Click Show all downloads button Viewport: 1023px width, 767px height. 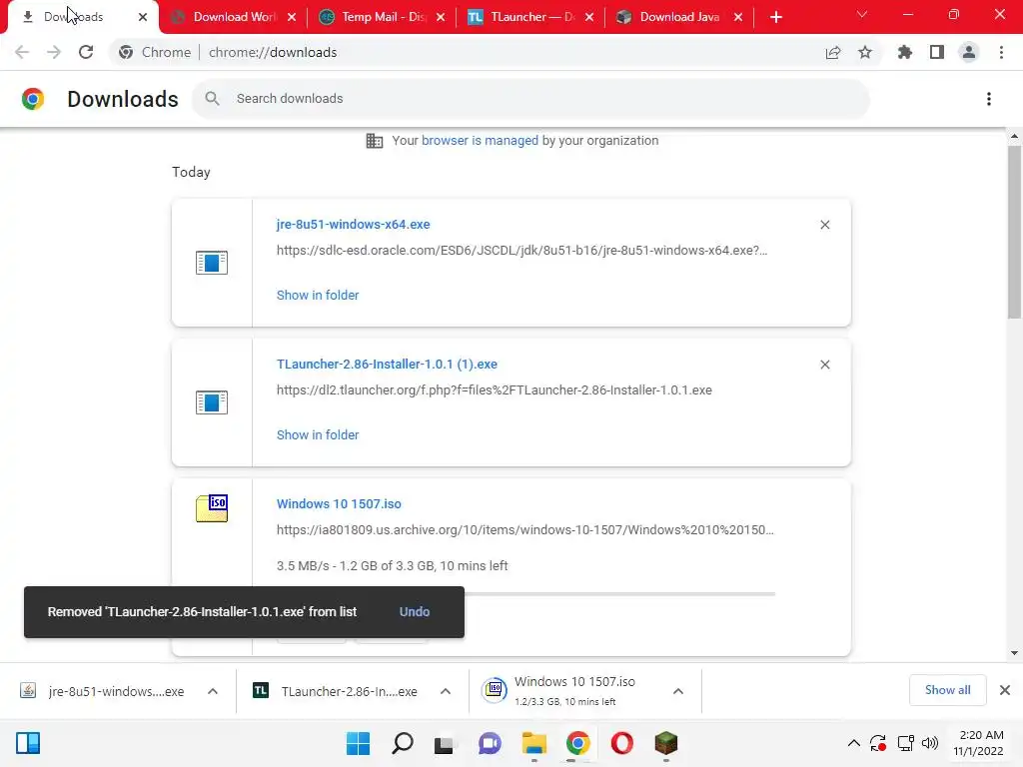click(947, 690)
